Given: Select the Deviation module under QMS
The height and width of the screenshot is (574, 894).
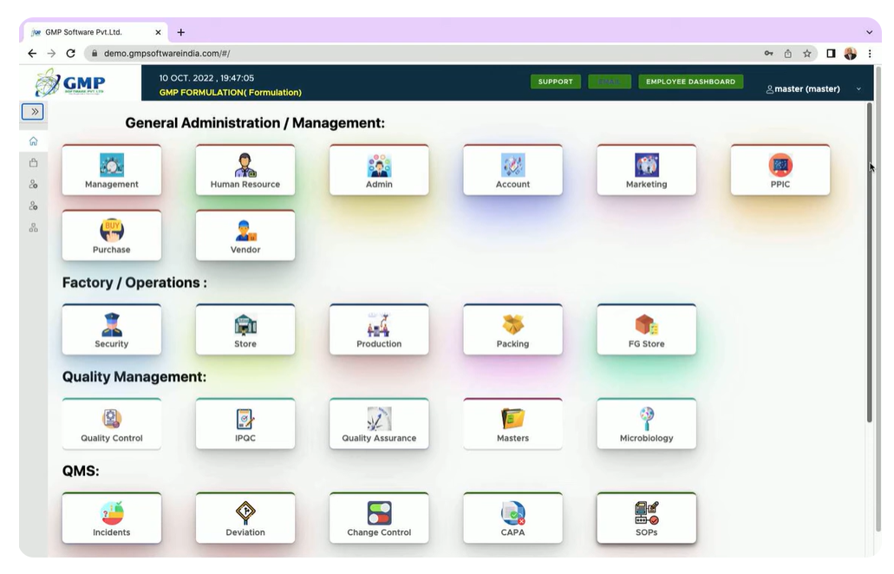Looking at the screenshot, I should tap(245, 518).
